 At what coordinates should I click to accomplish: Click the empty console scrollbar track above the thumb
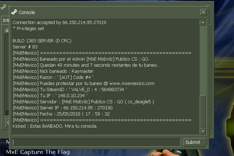coord(203,60)
